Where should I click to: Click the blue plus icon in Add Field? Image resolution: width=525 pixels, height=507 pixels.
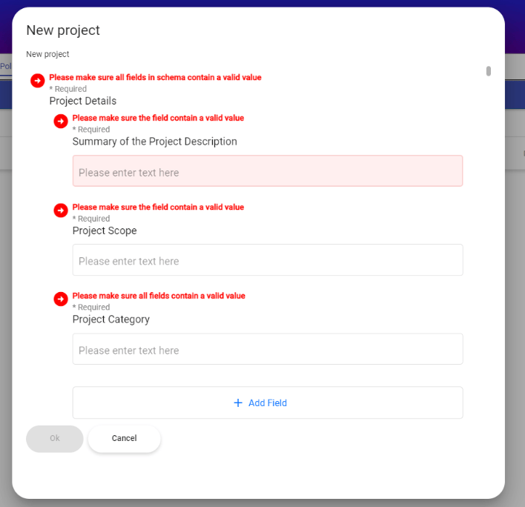pos(238,402)
